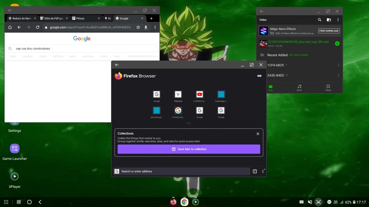Screen dimensions: 369x207
Task: Open the first Google shortcut in Firefox
Action: coord(156,96)
